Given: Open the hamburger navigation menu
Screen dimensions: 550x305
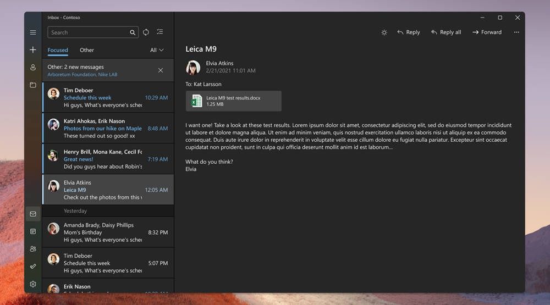Looking at the screenshot, I should coord(33,32).
